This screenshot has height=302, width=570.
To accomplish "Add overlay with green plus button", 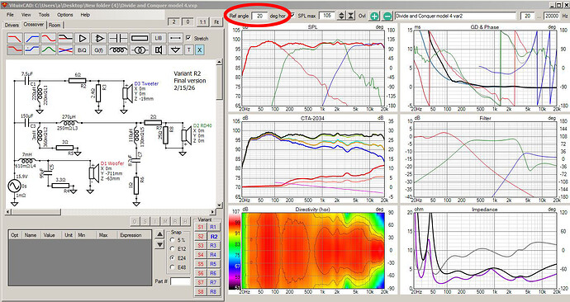I will click(374, 16).
